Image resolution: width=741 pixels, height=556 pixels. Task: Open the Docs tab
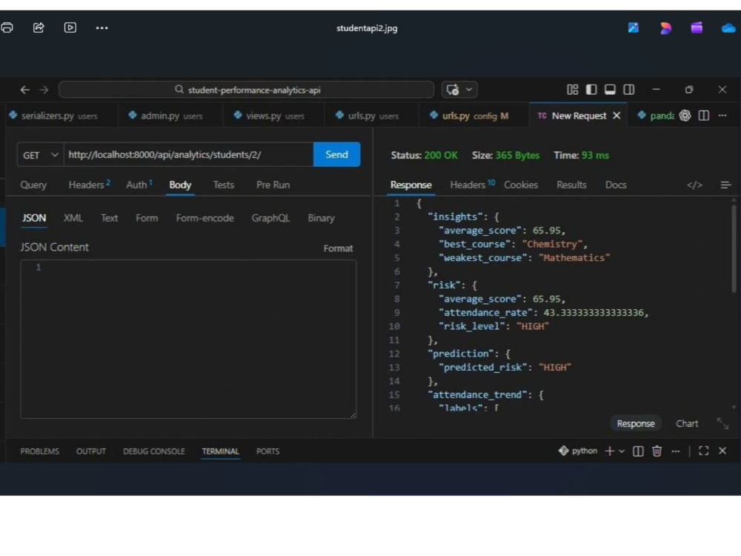click(616, 185)
